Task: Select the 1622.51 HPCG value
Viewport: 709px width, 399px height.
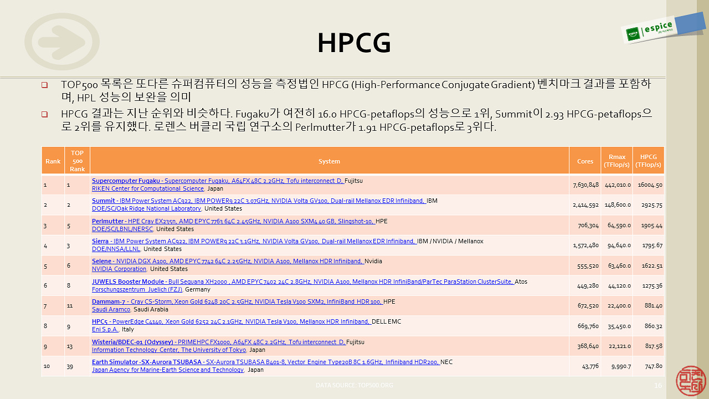Action: pos(652,265)
